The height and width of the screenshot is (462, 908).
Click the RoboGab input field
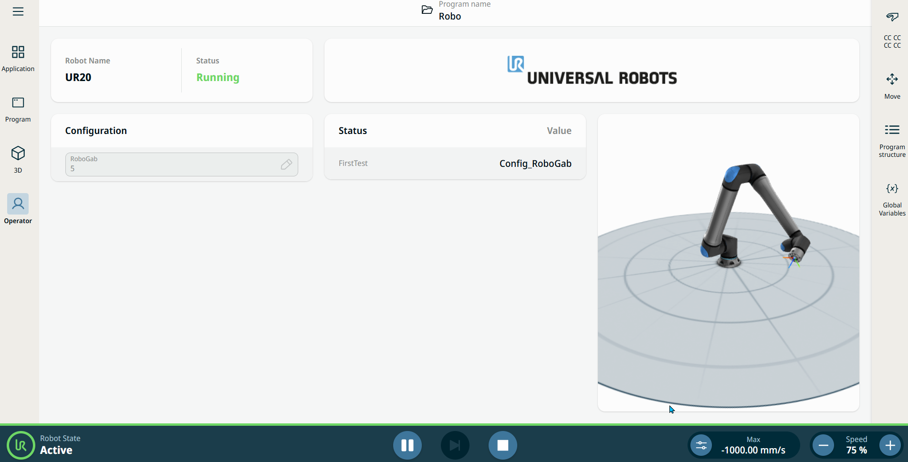172,164
